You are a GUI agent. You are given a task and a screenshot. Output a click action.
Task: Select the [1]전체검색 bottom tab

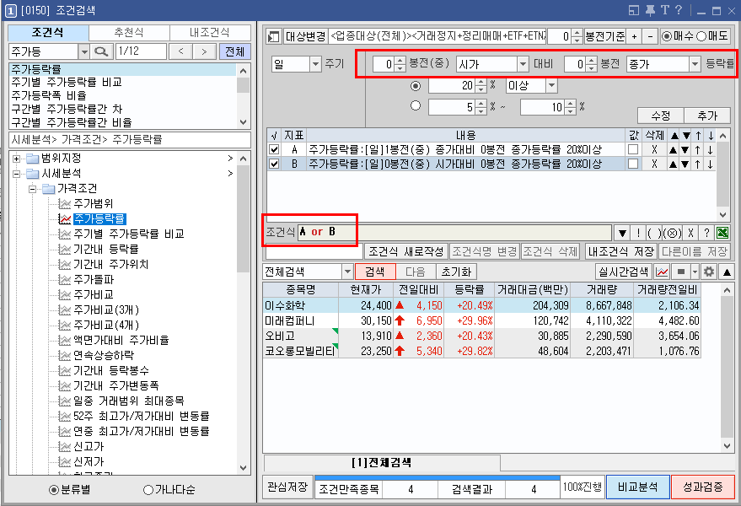coord(381,462)
